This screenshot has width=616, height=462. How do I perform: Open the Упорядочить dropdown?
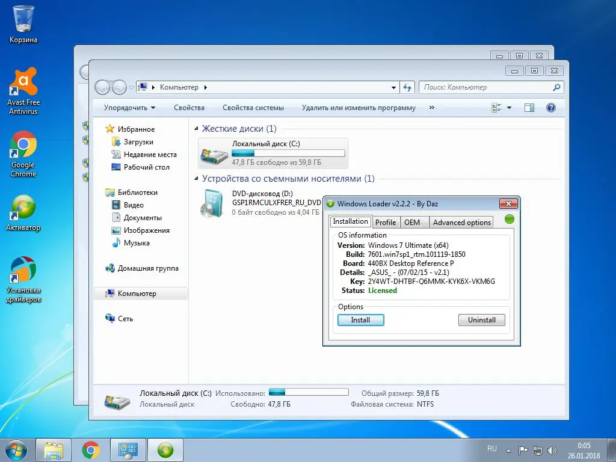130,108
